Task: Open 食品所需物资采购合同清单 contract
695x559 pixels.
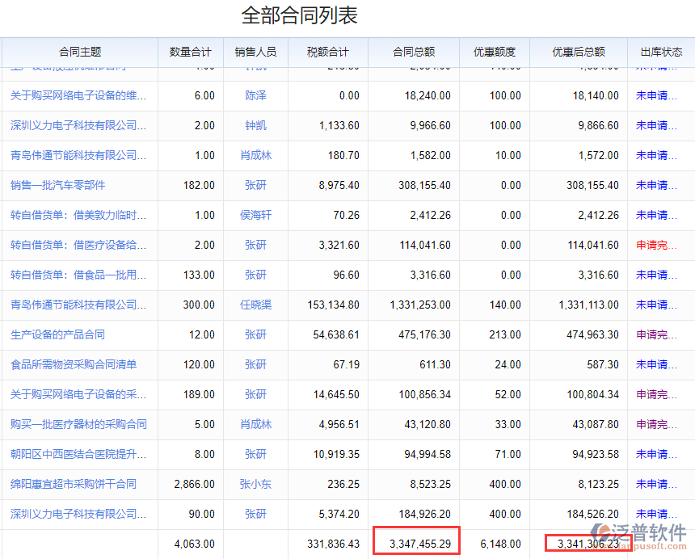Action: 74,364
